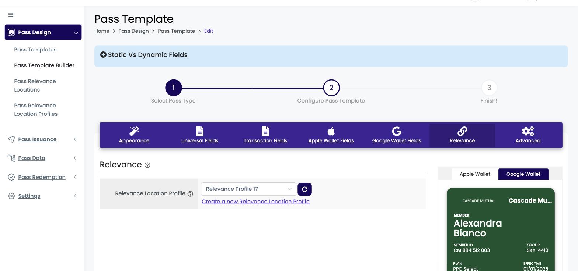
Task: Open the Google Wallet Fields tab
Action: pyautogui.click(x=397, y=135)
